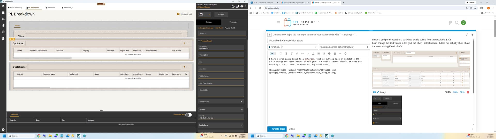This screenshot has height=139, width=496.
Task: Click the Grid Model breadcrumb link
Action: click(219, 28)
